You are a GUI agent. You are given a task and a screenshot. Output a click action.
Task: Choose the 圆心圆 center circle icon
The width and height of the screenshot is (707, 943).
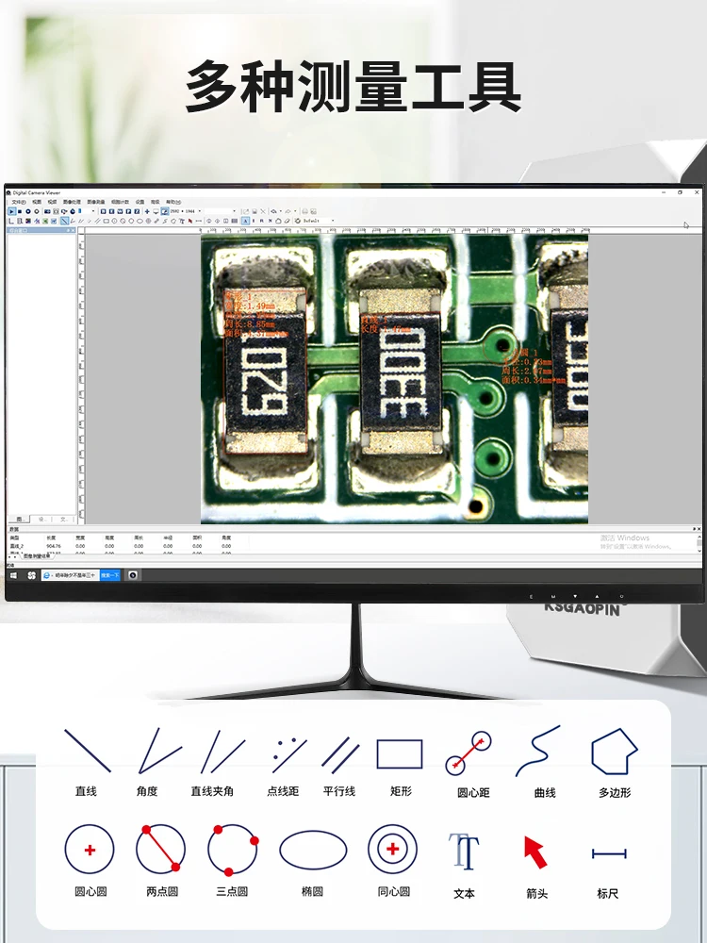(90, 850)
